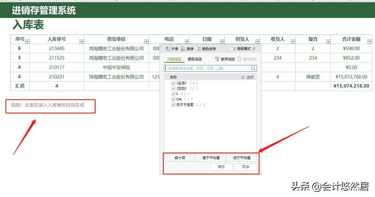This screenshot has height=197, width=375.
Task: Uncheck the (全选) select all checkbox
Action: tap(173, 83)
